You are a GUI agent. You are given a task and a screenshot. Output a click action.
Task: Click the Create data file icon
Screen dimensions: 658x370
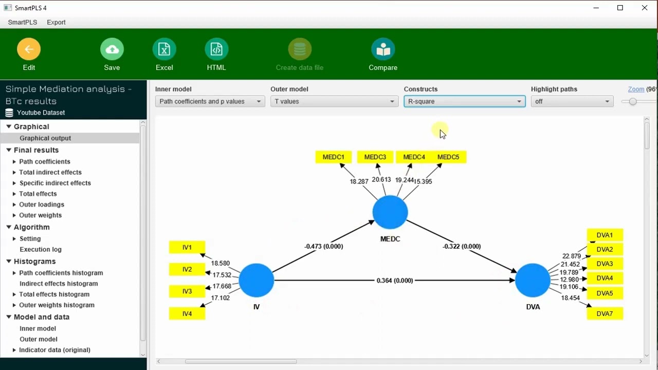coord(300,49)
